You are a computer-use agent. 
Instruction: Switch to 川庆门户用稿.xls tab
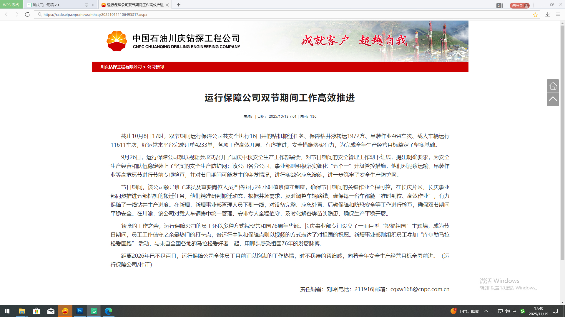46,5
